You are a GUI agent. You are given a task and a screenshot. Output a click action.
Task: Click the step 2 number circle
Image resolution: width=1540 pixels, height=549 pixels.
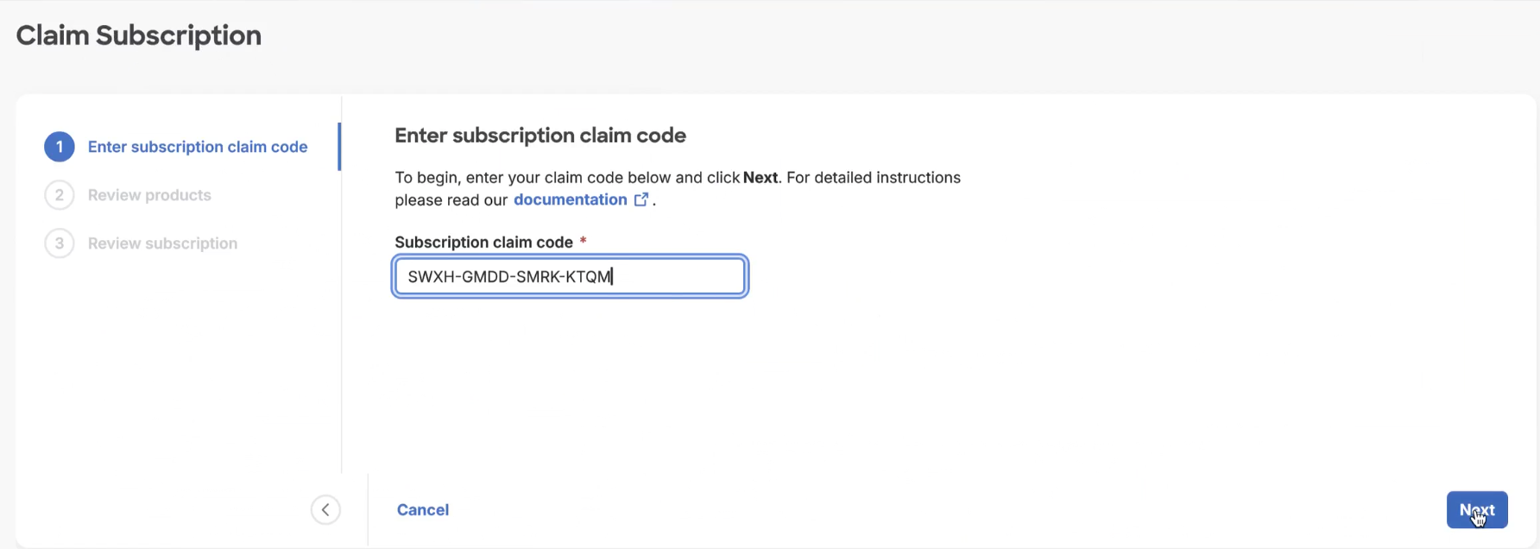60,195
